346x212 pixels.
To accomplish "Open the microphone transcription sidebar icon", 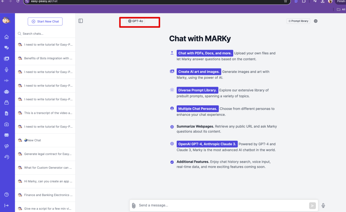I will [6, 70].
